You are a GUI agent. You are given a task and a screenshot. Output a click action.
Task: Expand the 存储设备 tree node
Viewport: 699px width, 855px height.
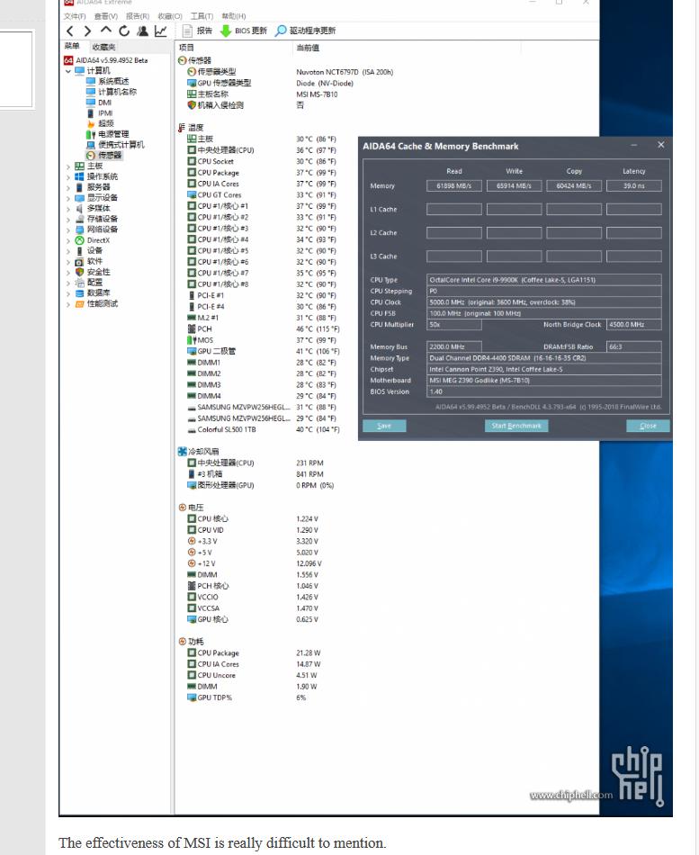point(68,220)
